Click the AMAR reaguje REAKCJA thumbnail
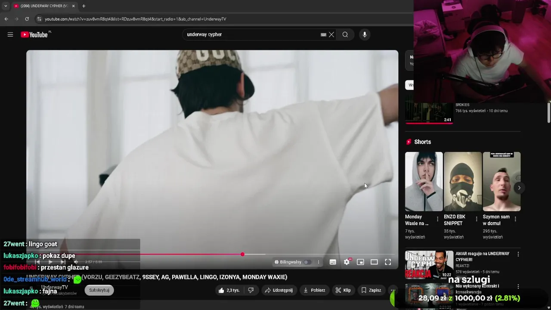The width and height of the screenshot is (551, 310). pyautogui.click(x=429, y=264)
